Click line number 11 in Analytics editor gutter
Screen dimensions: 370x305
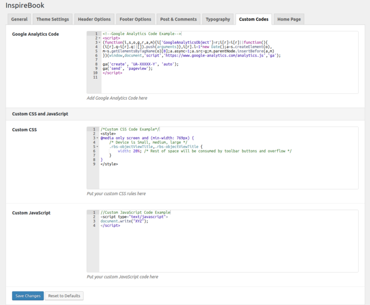(x=95, y=77)
